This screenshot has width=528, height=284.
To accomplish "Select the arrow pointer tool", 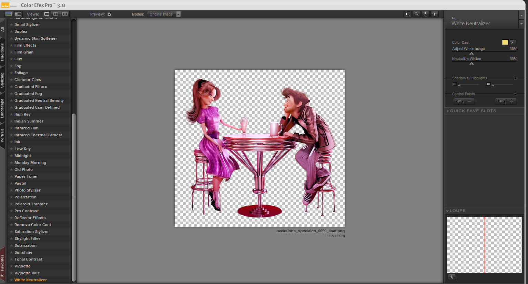I will point(408,14).
